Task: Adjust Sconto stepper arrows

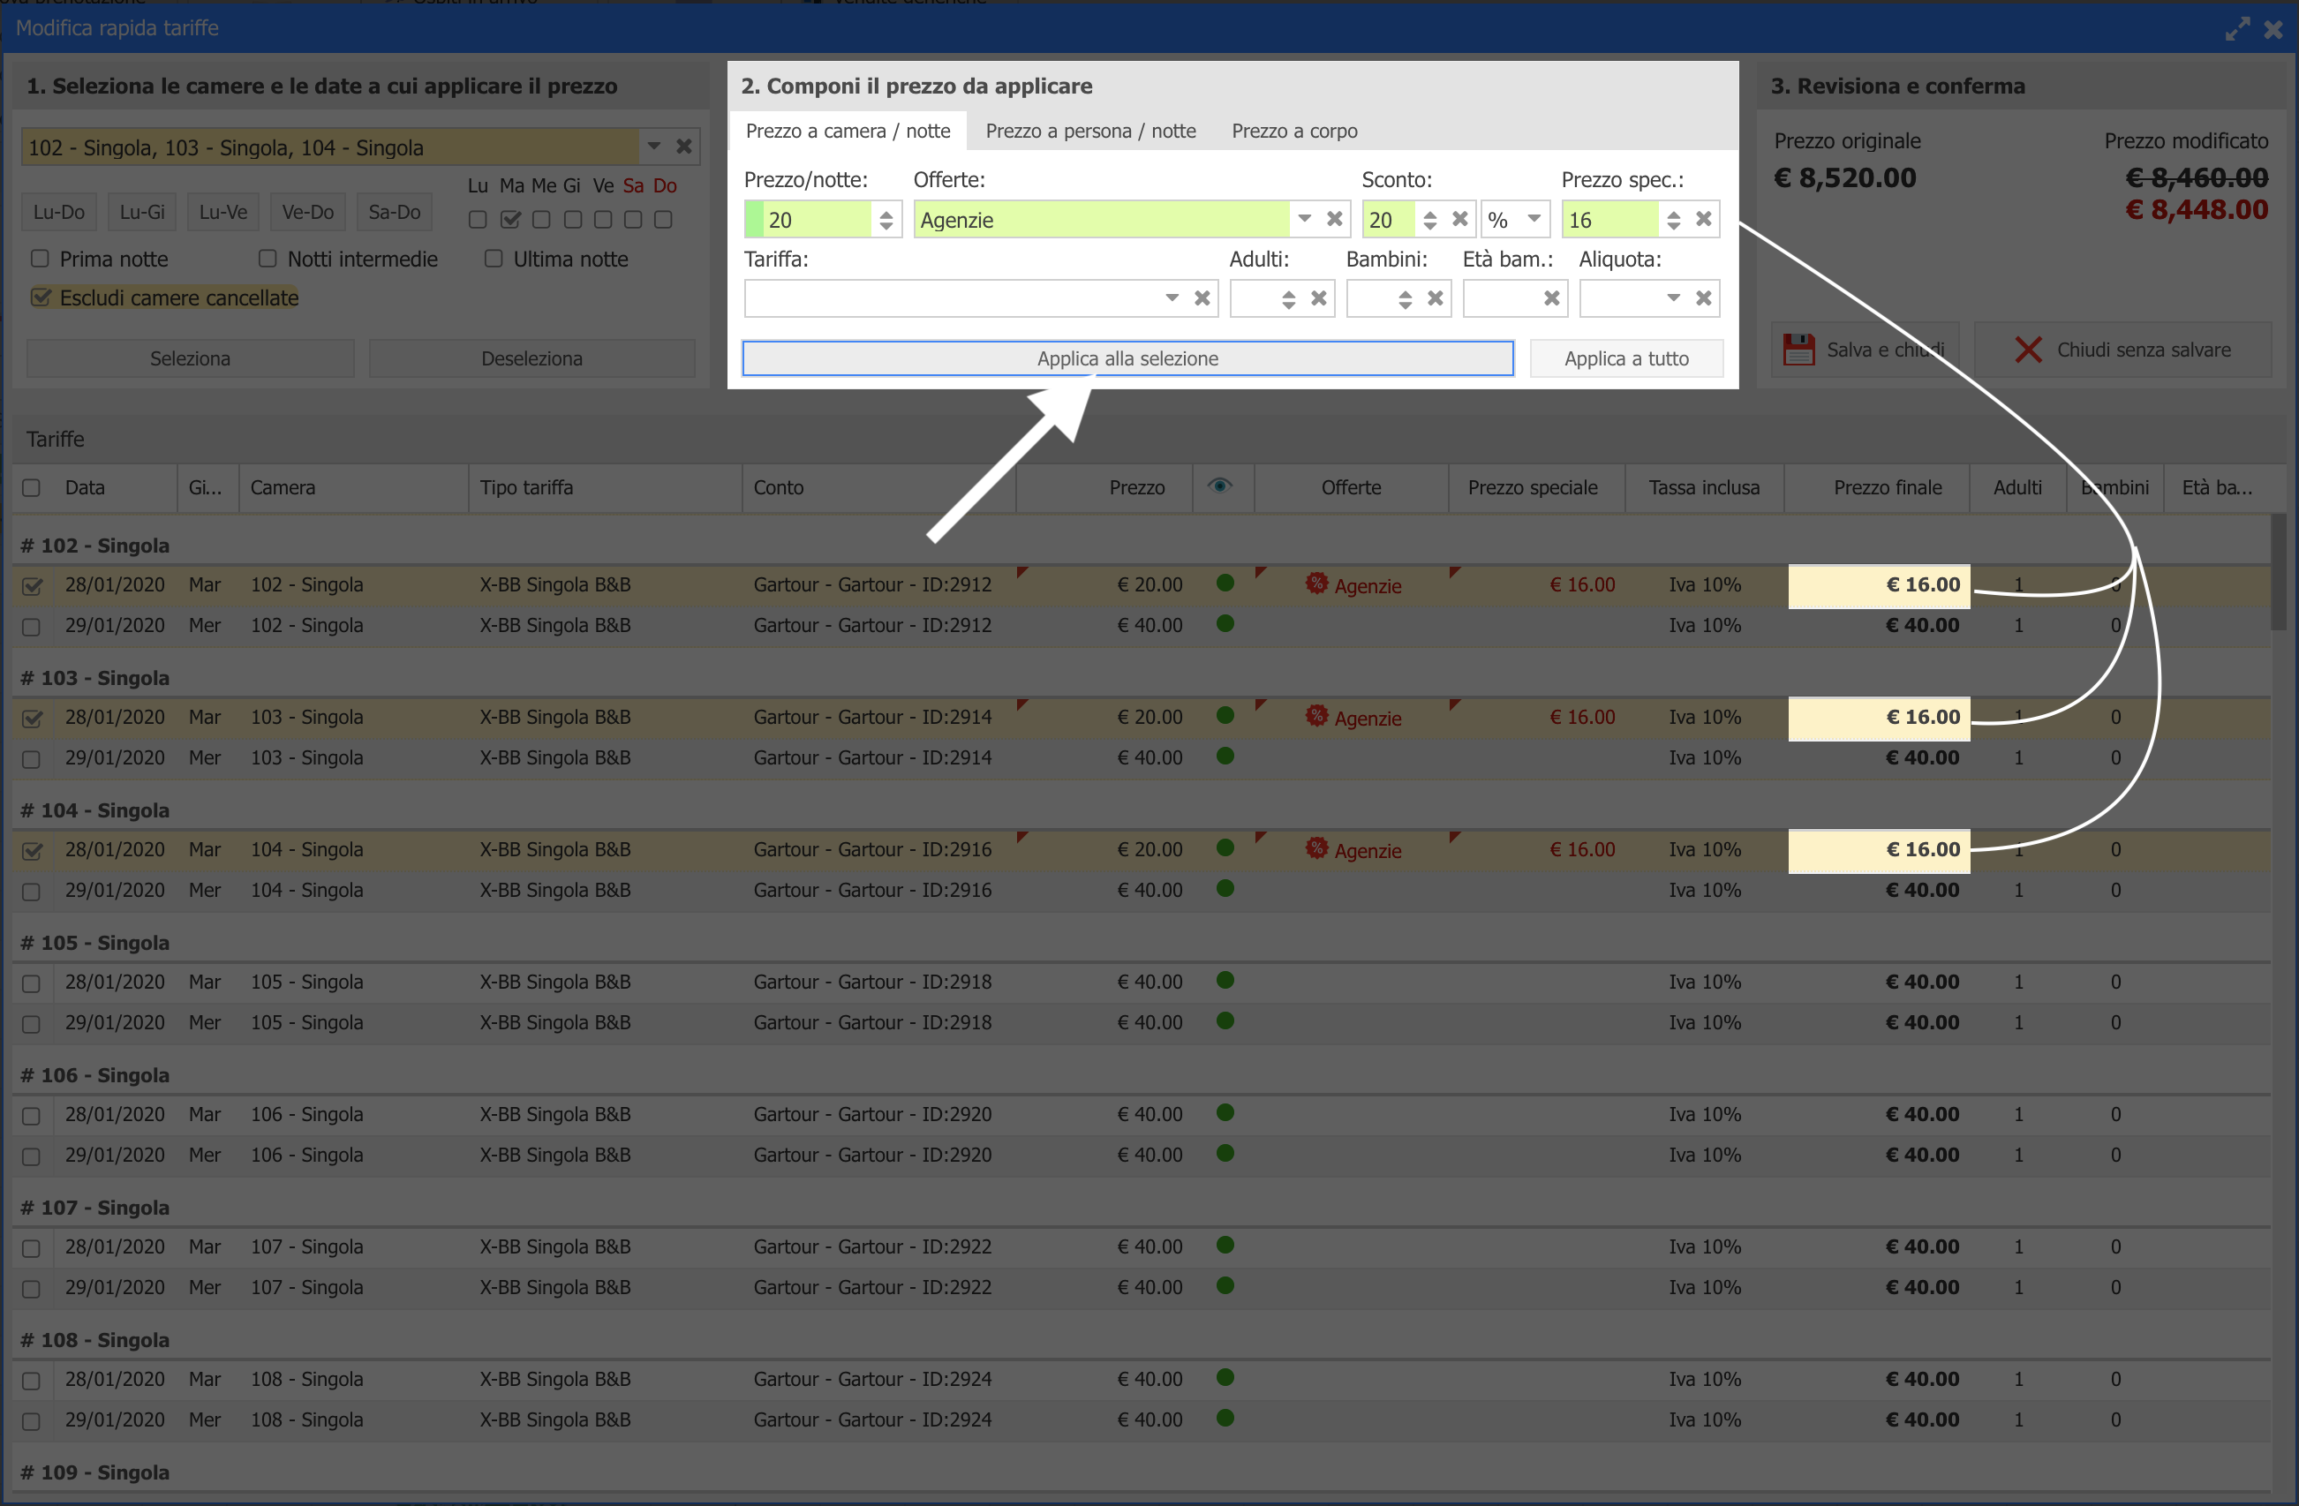Action: coord(1429,220)
